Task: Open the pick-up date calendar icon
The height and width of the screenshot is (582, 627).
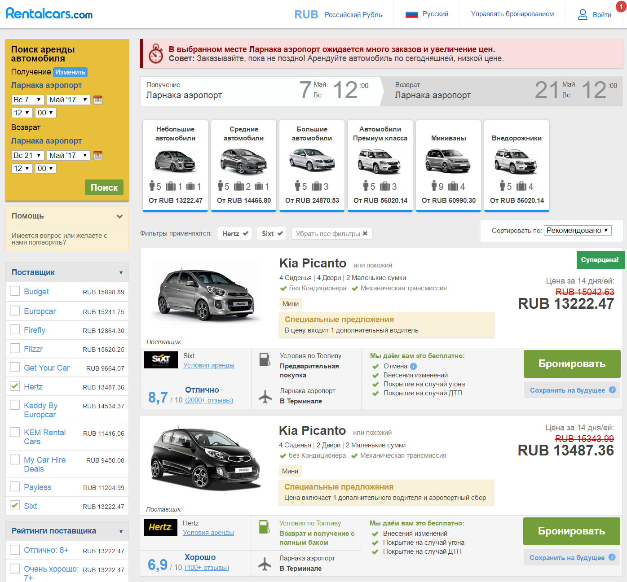Action: coord(98,100)
